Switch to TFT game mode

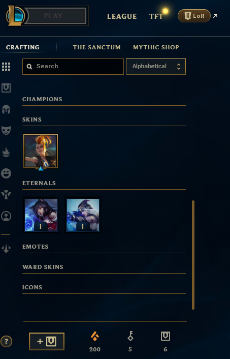156,16
